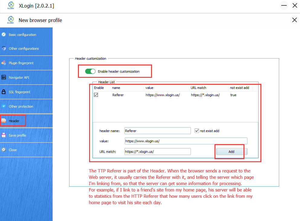Screen dimensions: 300x221
Task: Focus the header name input field
Action: pos(158,131)
